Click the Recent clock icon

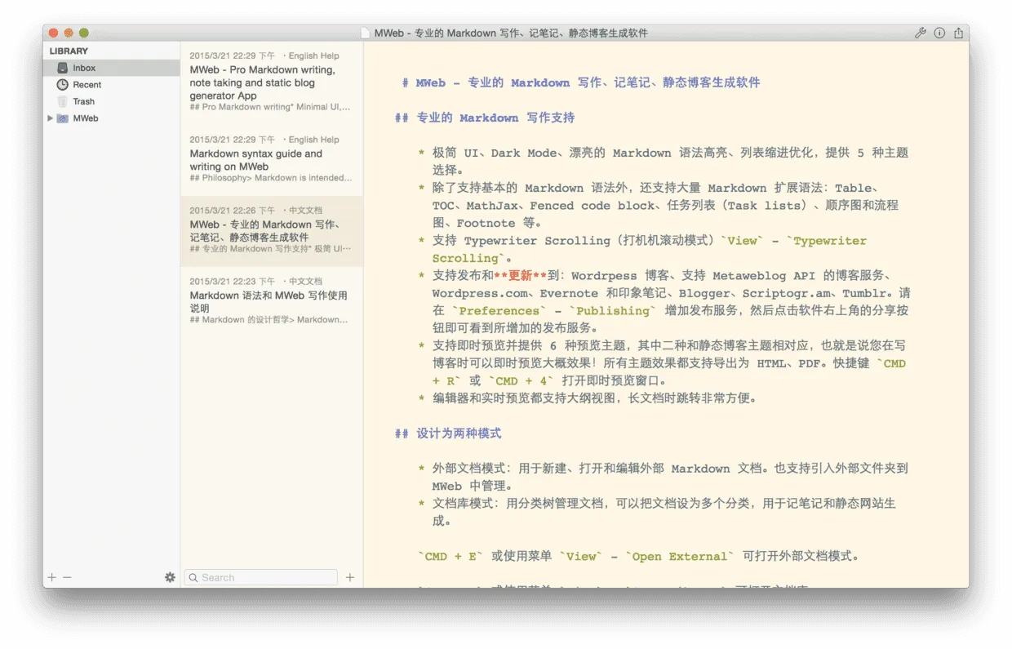pyautogui.click(x=63, y=85)
